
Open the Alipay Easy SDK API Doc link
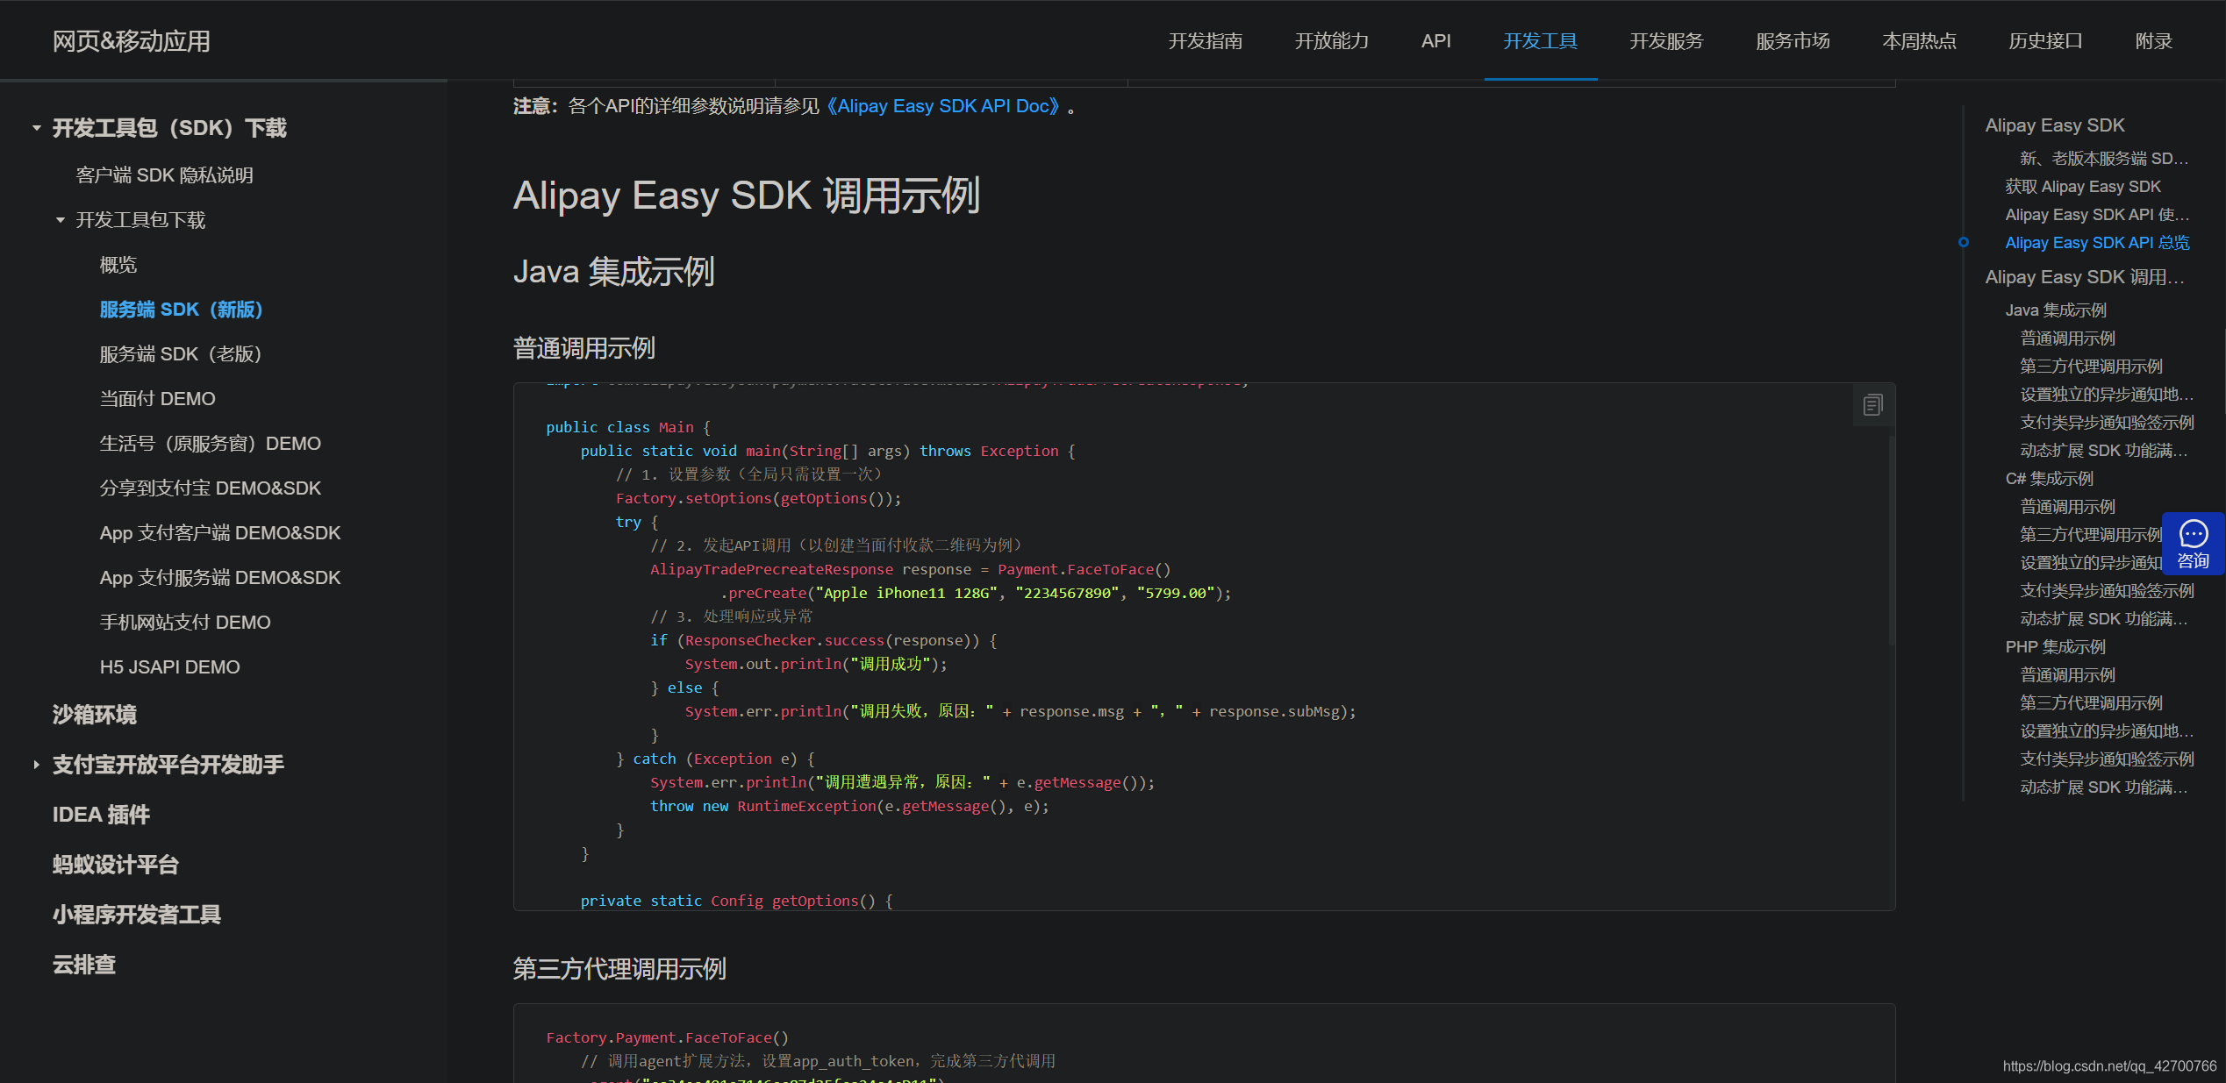pyautogui.click(x=943, y=106)
